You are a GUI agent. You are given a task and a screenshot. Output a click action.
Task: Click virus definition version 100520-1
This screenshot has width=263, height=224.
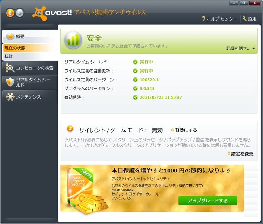click(x=149, y=80)
